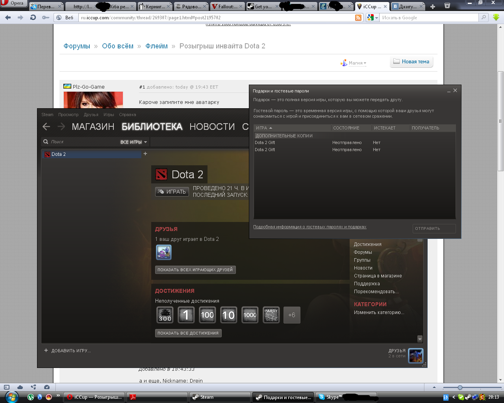Switch to the Fallout browser tab

coord(228,6)
